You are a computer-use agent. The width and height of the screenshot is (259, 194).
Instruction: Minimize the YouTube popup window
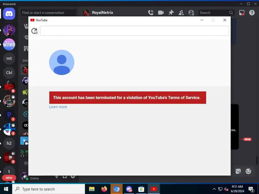click(x=202, y=20)
